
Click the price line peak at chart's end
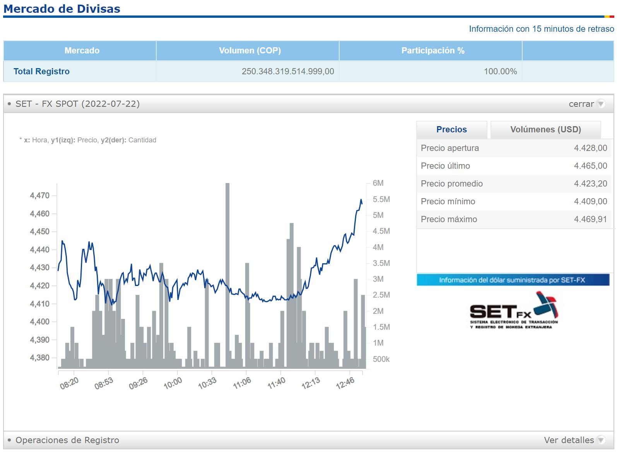pyautogui.click(x=361, y=200)
